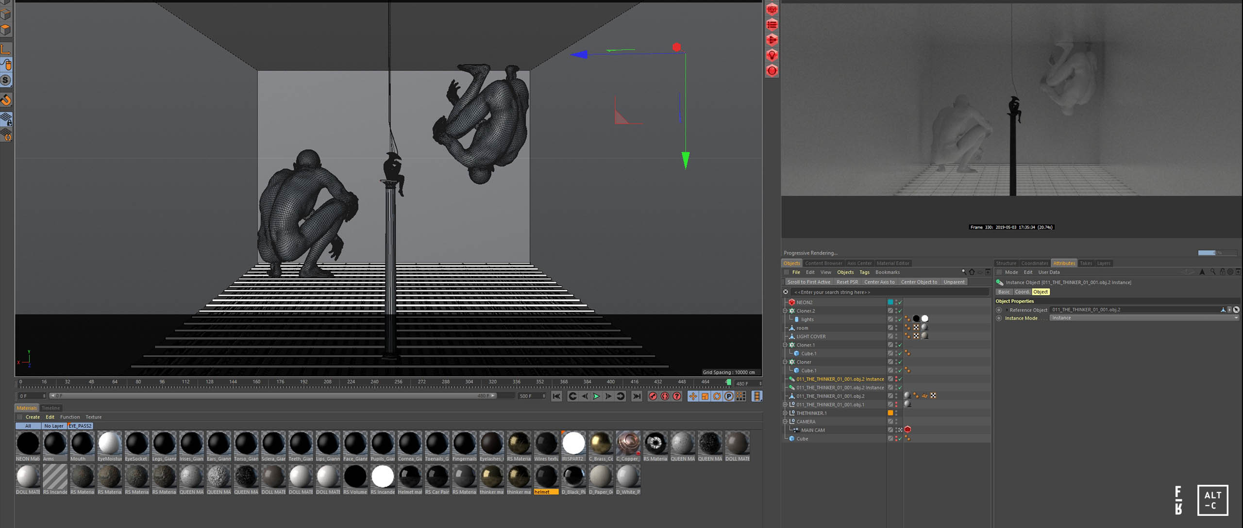Switch to the Material Editor tab
The image size is (1243, 528).
click(x=892, y=264)
